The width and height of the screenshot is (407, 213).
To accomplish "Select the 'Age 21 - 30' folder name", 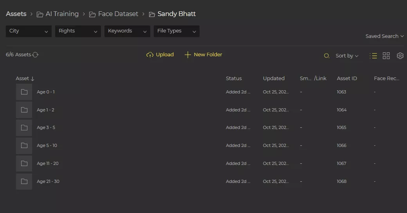I will click(48, 181).
